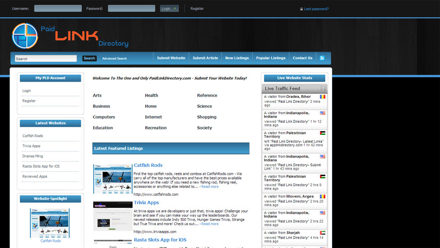
Task: Go to the Popular Listings page
Action: coord(271,58)
